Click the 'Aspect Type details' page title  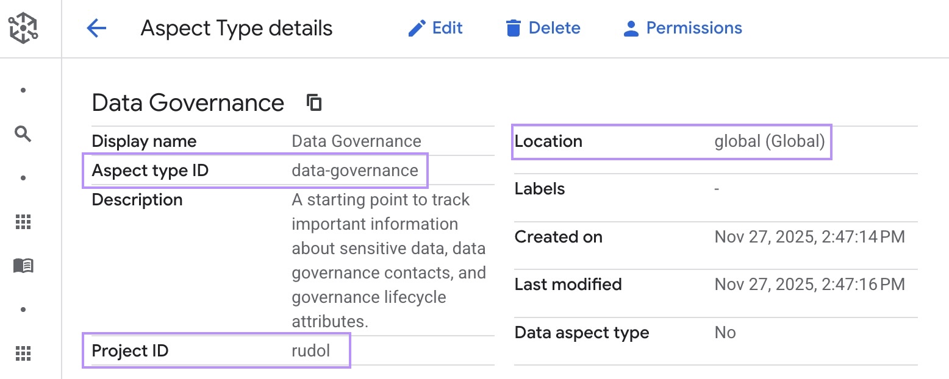[237, 29]
